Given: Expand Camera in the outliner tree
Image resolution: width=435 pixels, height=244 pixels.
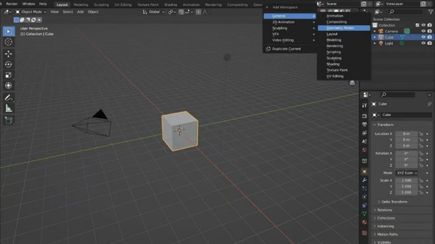Looking at the screenshot, I should 375,31.
